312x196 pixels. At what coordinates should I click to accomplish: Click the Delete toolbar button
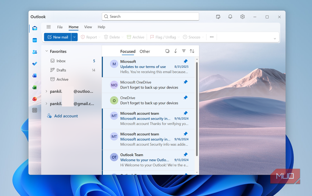click(112, 37)
